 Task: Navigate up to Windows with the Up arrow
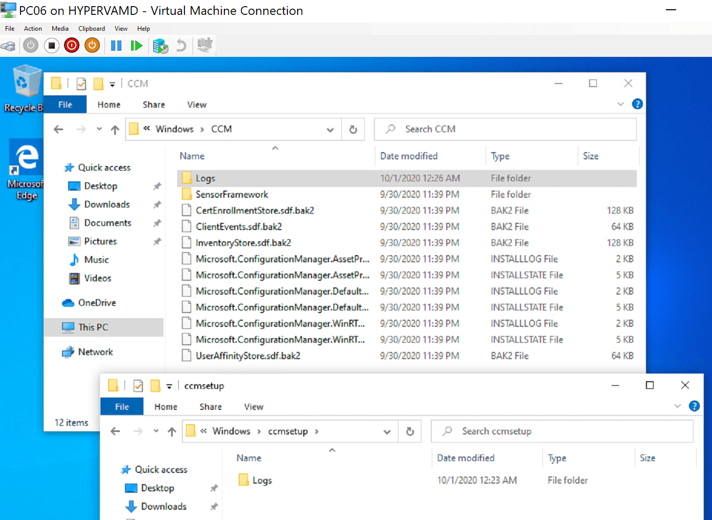click(x=114, y=129)
